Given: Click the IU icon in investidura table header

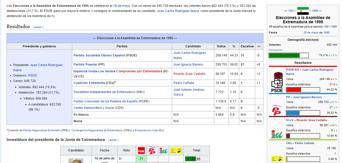Looking at the screenshot, I should pos(163,151).
